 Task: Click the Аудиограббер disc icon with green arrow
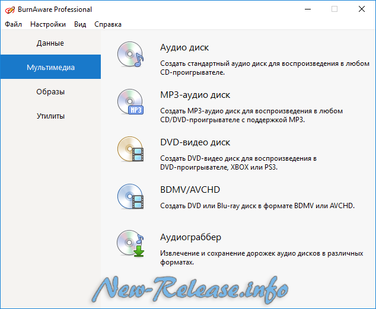[x=130, y=244]
